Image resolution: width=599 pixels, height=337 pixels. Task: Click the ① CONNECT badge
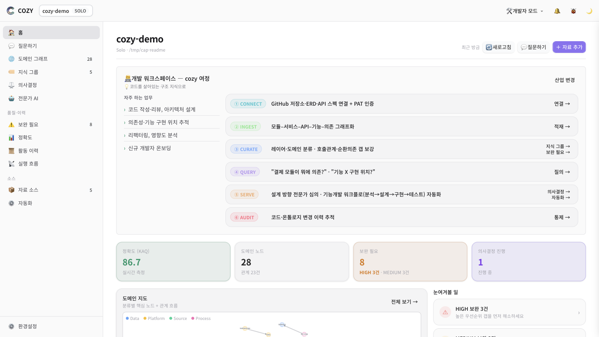[x=248, y=104]
